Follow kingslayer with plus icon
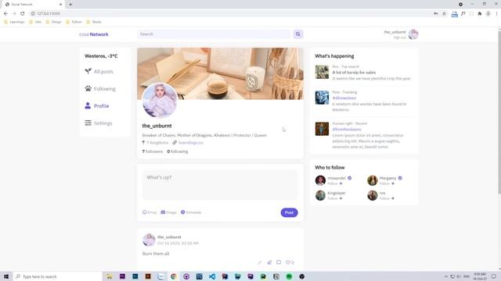Screen dimensions: 501x281 click(341, 198)
